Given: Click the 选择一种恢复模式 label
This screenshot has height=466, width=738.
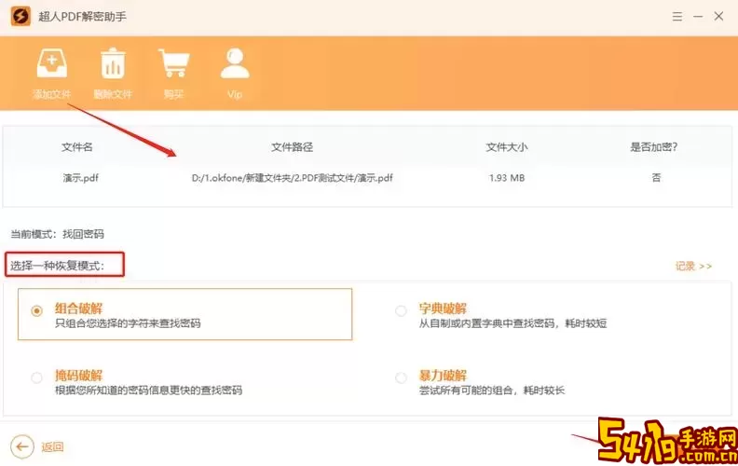Looking at the screenshot, I should [57, 266].
